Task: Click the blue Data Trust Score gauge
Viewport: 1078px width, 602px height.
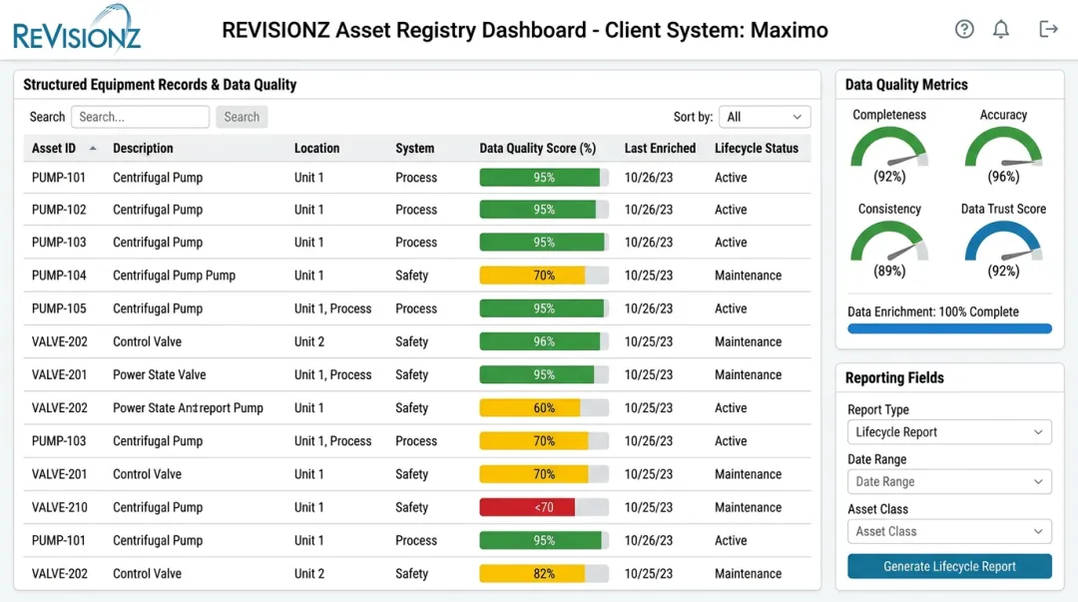Action: tap(1003, 243)
